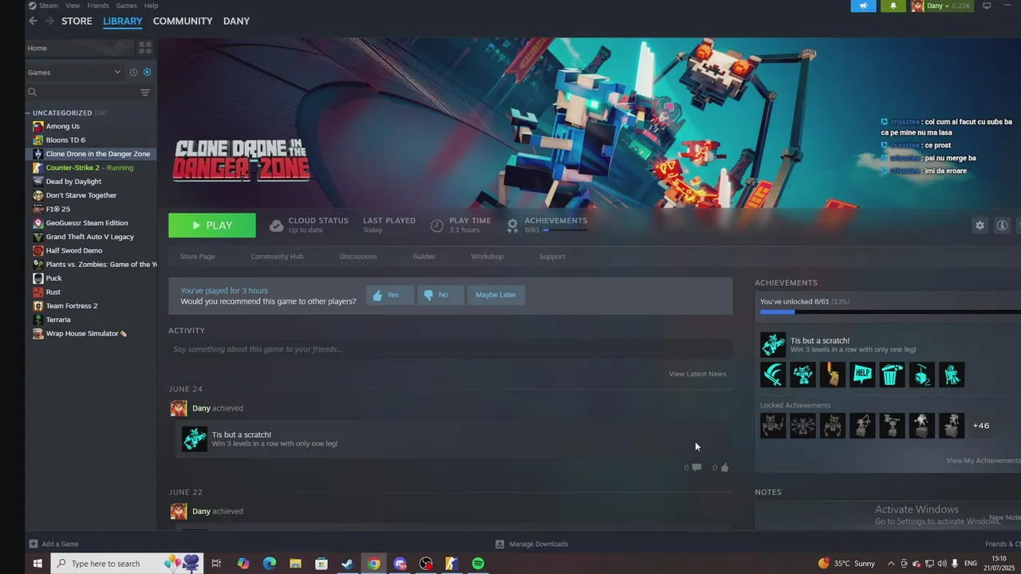Show +46 more locked achievements
1021x574 pixels.
coord(981,426)
